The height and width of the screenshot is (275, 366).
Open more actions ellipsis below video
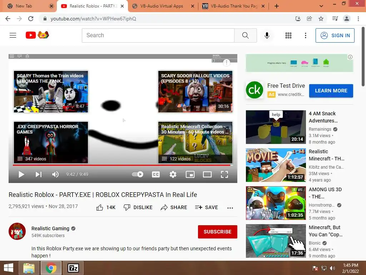click(230, 208)
